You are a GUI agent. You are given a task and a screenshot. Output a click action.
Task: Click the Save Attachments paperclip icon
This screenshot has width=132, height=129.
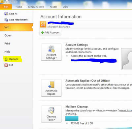pos(6,20)
